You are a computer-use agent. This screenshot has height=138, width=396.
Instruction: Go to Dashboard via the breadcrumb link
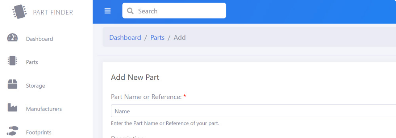(x=125, y=37)
